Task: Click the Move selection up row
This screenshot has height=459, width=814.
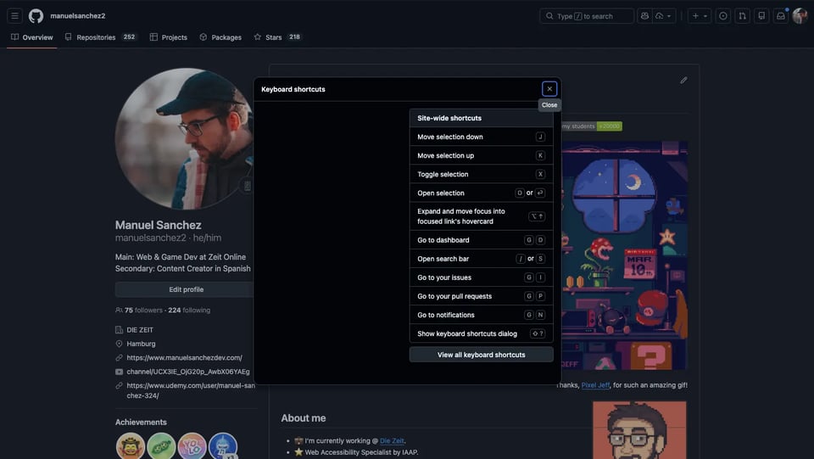Action: point(482,155)
